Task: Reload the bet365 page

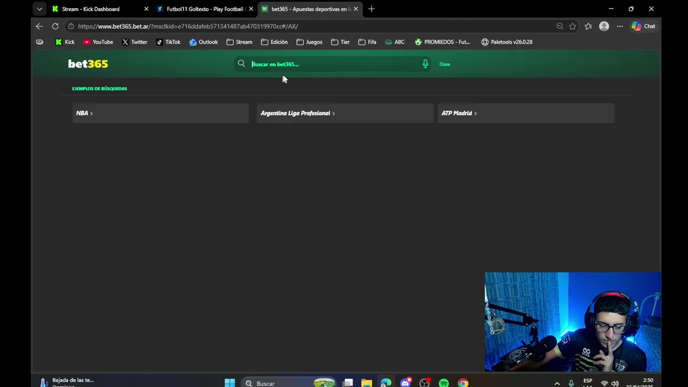Action: [x=55, y=26]
